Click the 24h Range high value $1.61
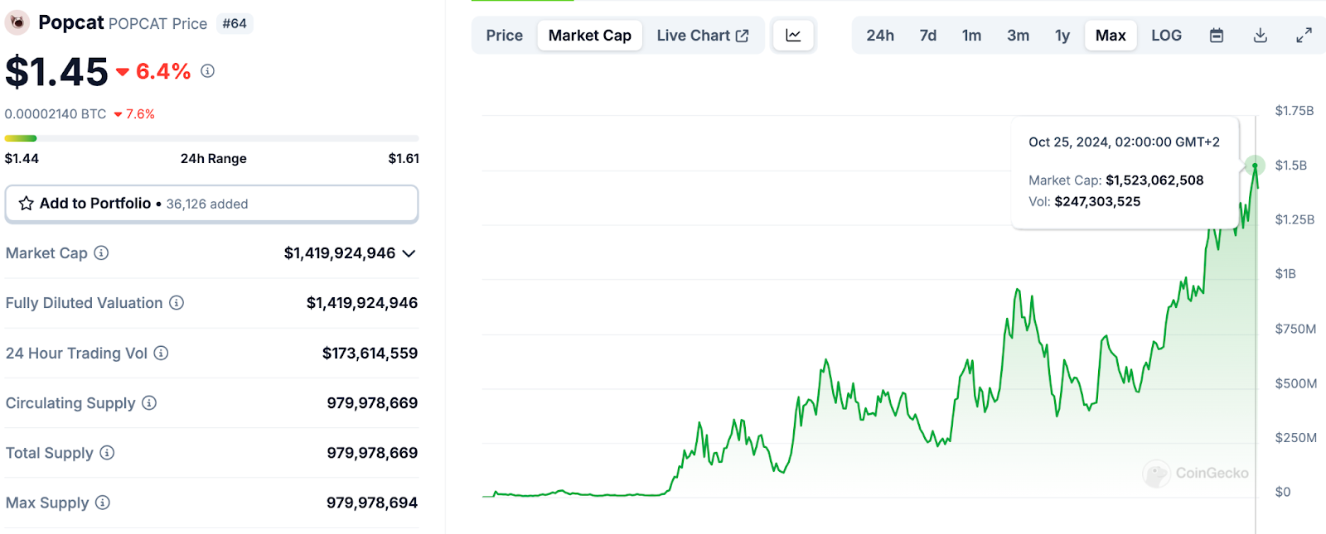 [404, 158]
